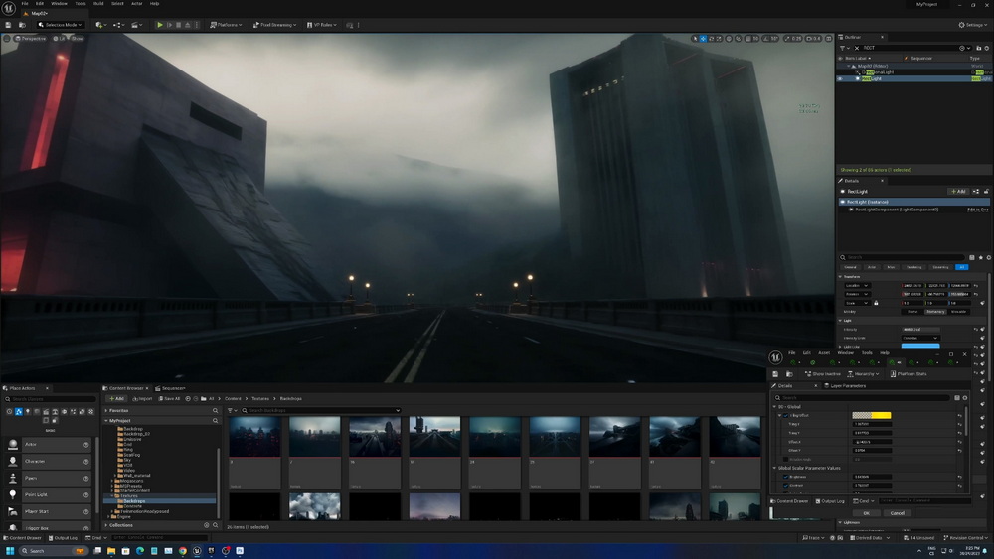Toggle Show Inactive in material editor
Image resolution: width=994 pixels, height=559 pixels.
(x=823, y=374)
